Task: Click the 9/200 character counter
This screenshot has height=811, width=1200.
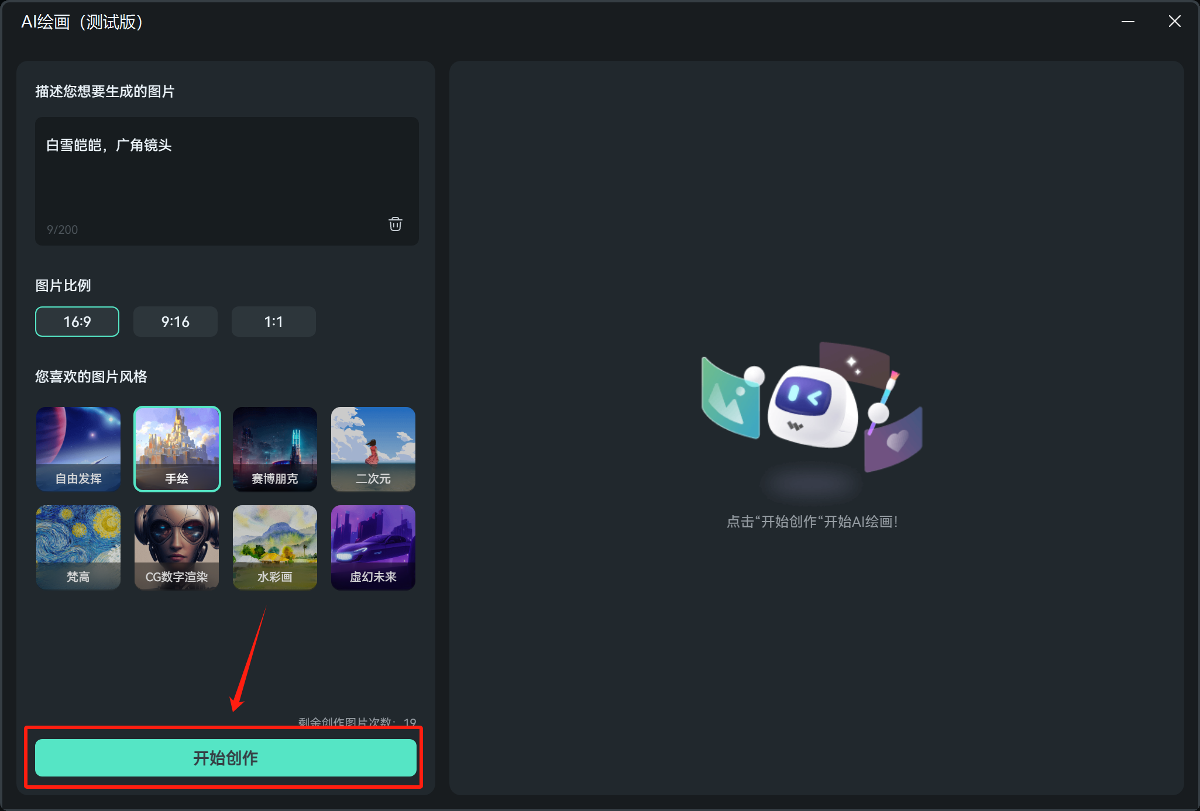Action: (62, 230)
